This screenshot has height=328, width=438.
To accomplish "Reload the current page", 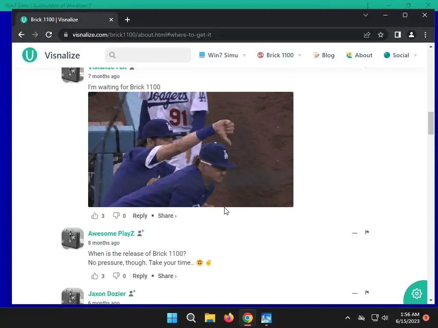I will pos(49,35).
